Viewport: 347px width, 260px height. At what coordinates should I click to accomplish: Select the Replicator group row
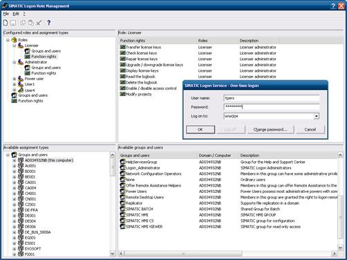click(229, 203)
